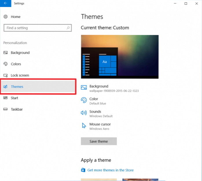
Task: Click the current theme preview image
Action: [x=120, y=57]
